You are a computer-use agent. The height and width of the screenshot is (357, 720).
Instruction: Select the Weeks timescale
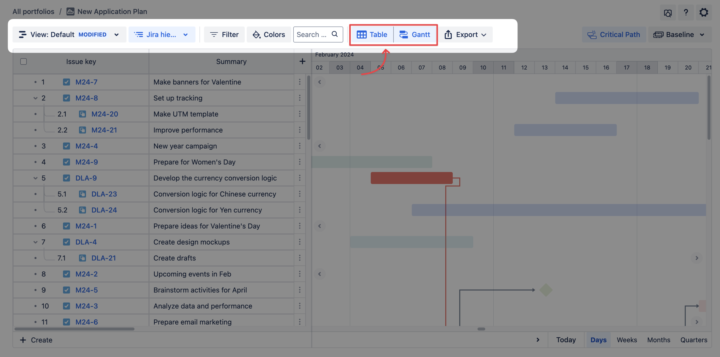tap(627, 340)
